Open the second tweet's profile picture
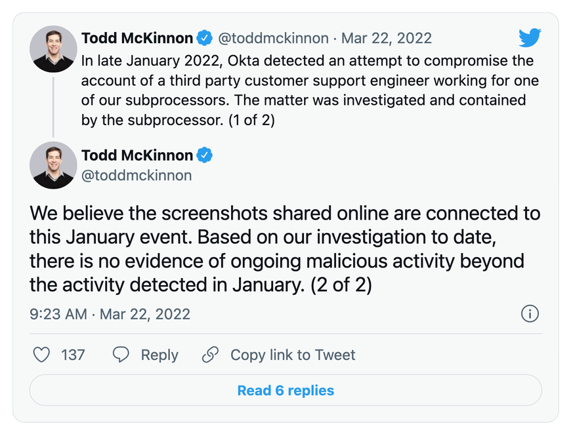The width and height of the screenshot is (573, 434). [53, 165]
